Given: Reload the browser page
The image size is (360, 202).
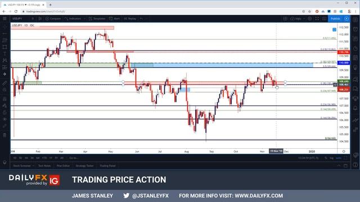Looking at the screenshot, I should click(16, 11).
